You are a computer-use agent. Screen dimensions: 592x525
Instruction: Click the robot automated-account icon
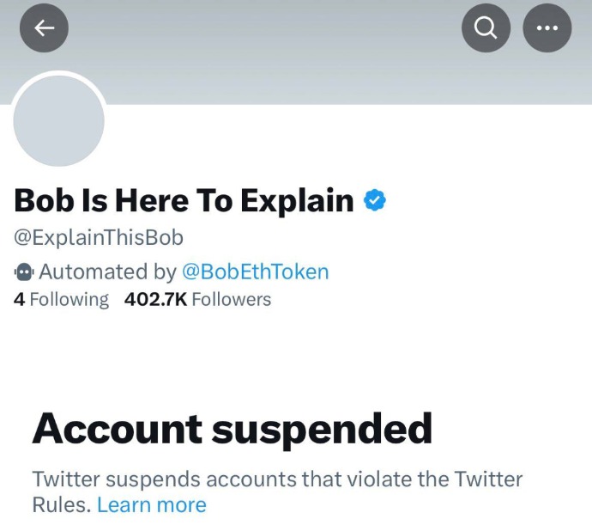click(24, 272)
